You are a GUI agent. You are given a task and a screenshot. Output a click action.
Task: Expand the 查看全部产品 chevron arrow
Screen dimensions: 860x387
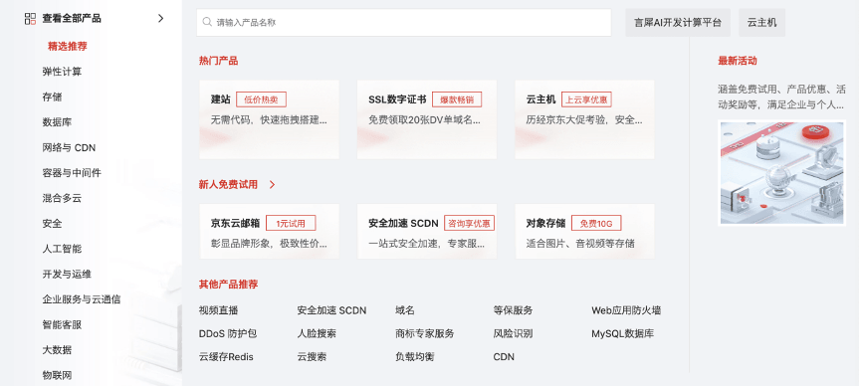coord(160,19)
